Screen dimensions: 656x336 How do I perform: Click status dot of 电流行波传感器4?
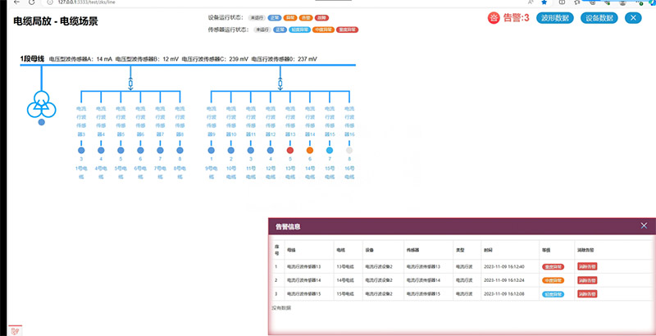click(101, 151)
